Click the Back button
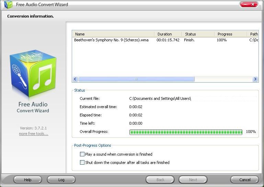Screen dimensions: 264x187 160,179
